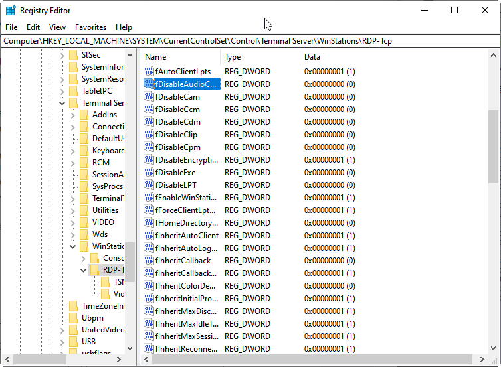Screen dimensions: 501x367
Task: Click the Keyboard folder icon in tree
Action: tap(84, 150)
